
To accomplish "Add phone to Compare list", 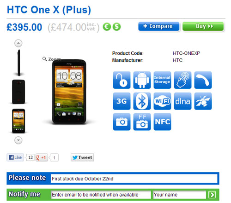I will pos(159,26).
